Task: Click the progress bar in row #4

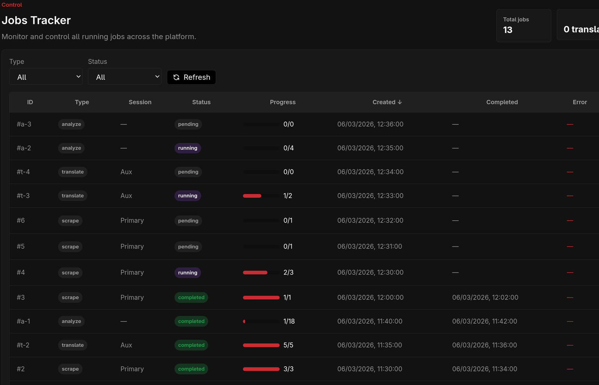Action: click(x=261, y=273)
